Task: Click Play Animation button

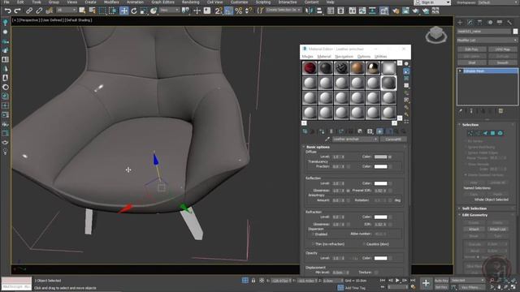Action: click(x=397, y=281)
